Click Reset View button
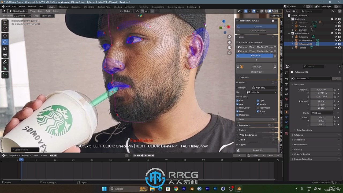This screenshot has width=343, height=193. point(256,72)
